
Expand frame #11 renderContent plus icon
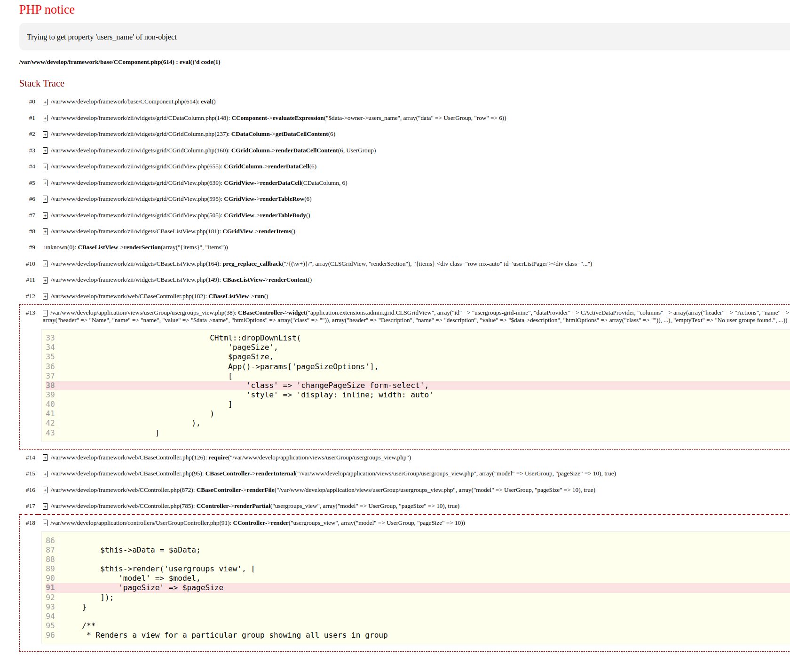coord(45,280)
